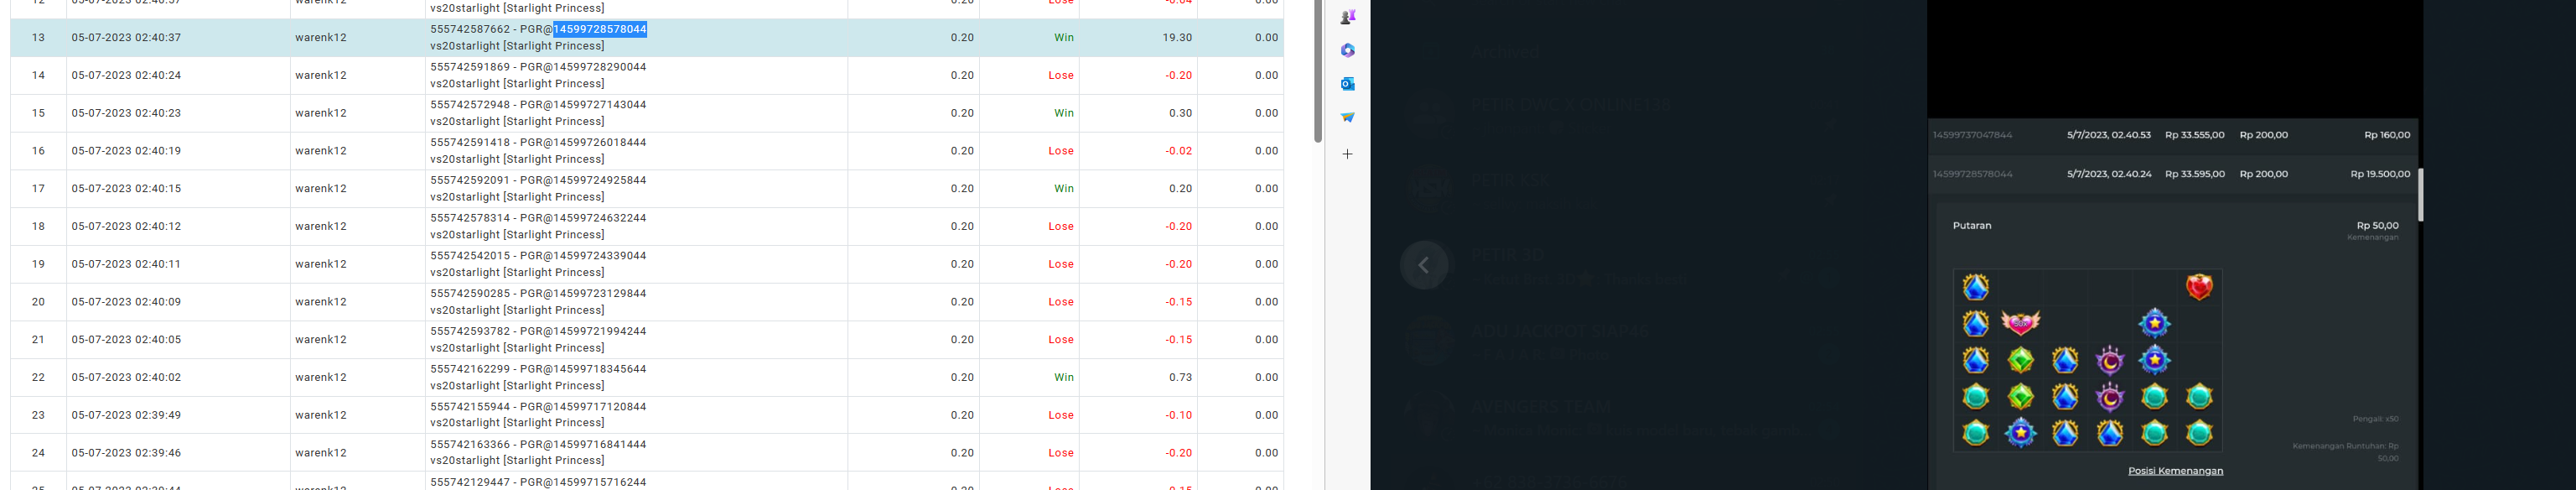Viewport: 2576px width, 490px height.
Task: Click the Win status in row 13
Action: [x=1063, y=38]
